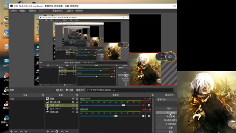Select scene 3123 in the scenes list
This screenshot has height=133, width=236.
click(x=27, y=99)
